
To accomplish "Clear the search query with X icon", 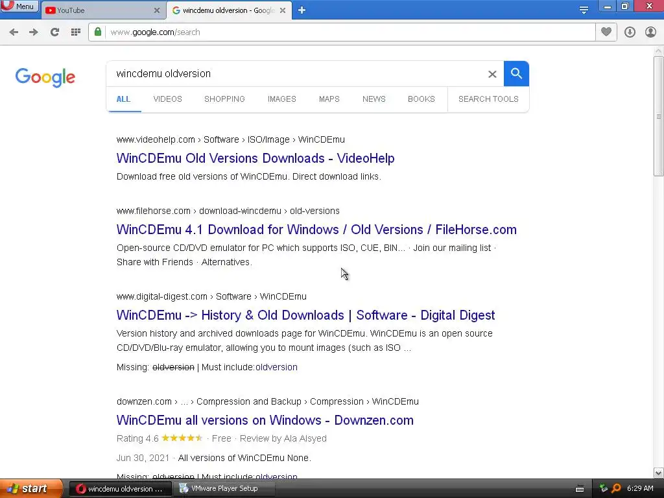I will (492, 74).
